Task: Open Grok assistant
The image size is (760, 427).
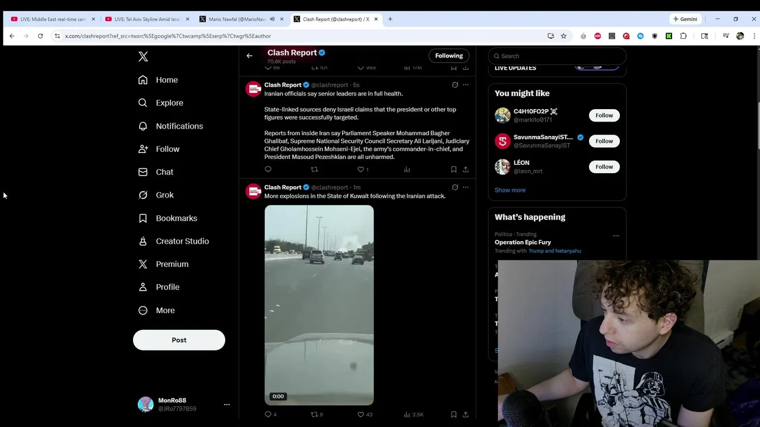Action: pos(156,195)
